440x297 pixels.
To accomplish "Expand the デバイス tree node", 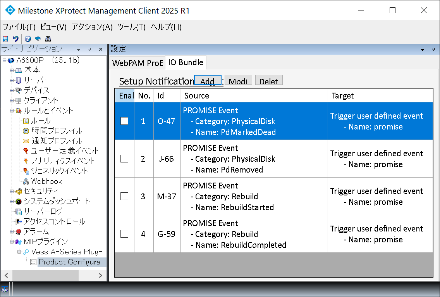I will (12, 90).
